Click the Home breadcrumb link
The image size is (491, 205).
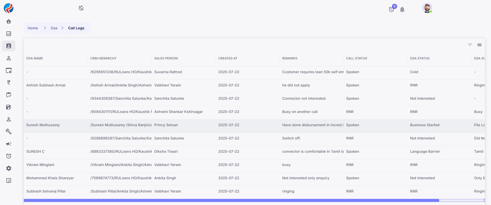33,28
